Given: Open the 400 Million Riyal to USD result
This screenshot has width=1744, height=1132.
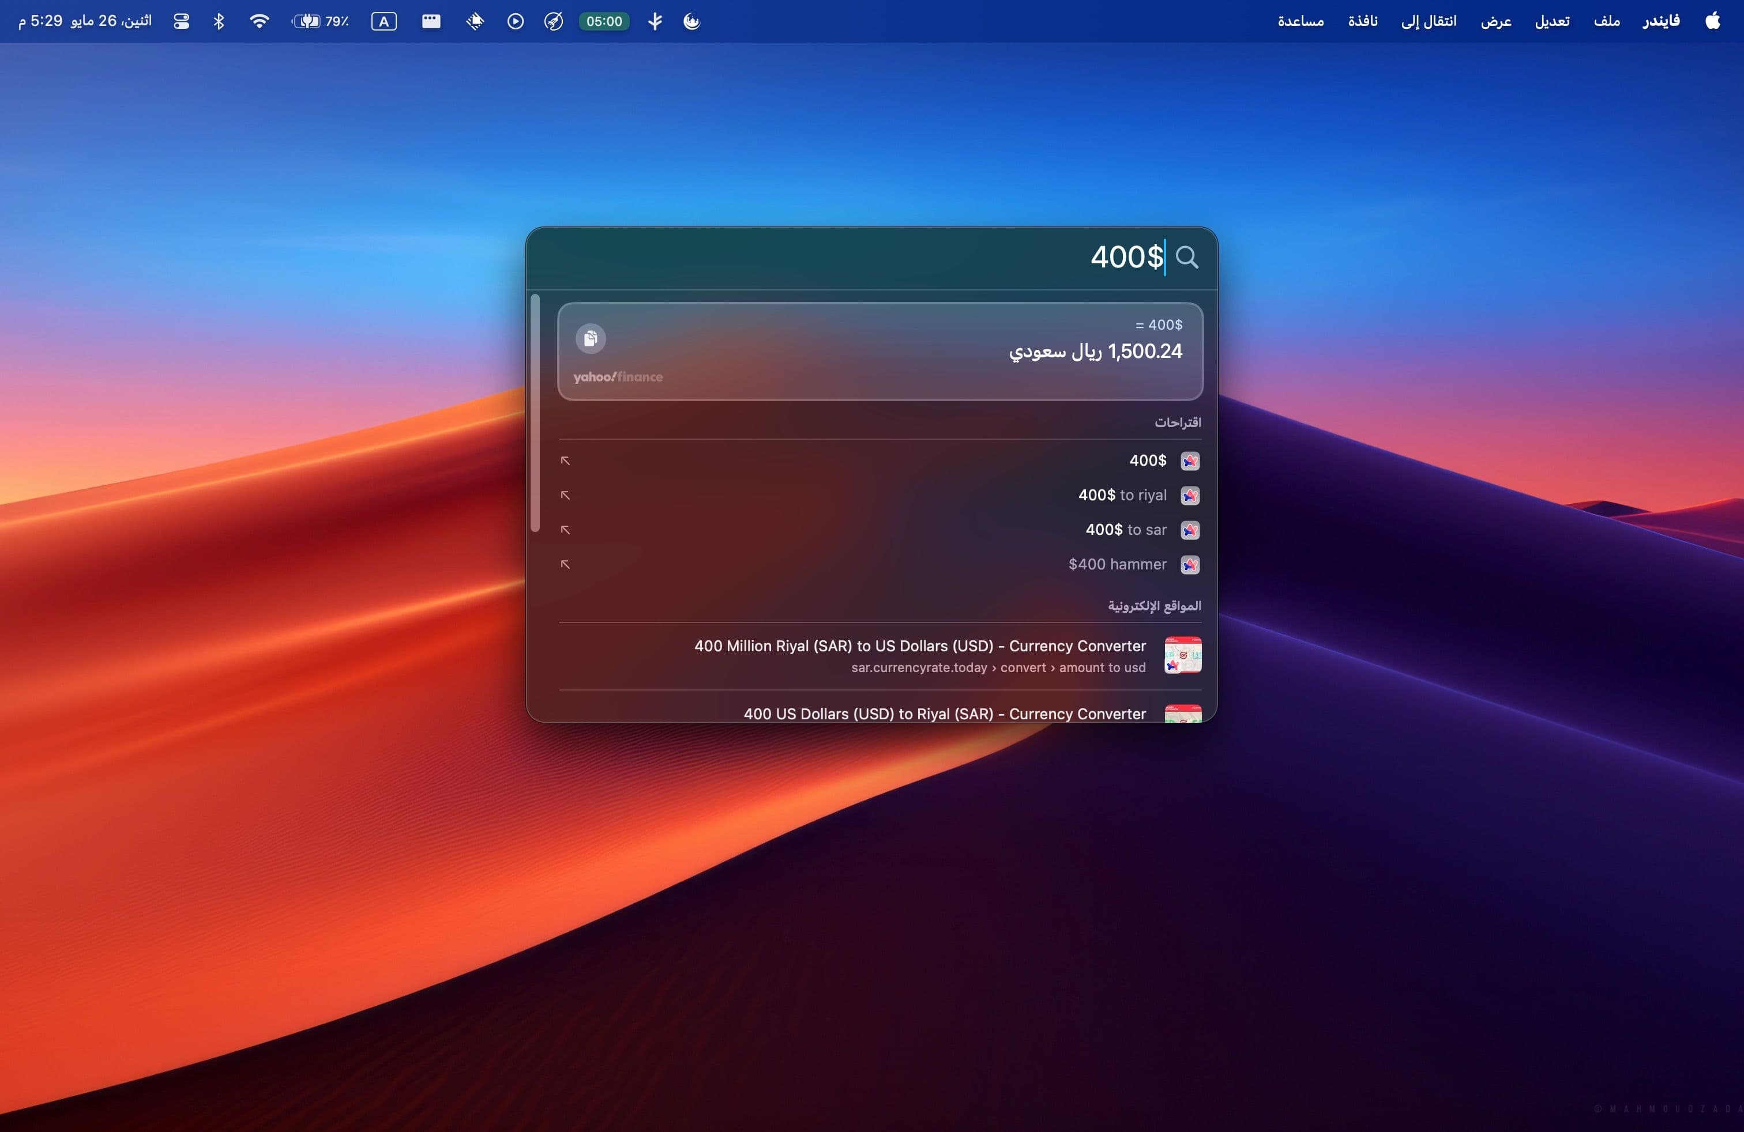Looking at the screenshot, I should [920, 647].
